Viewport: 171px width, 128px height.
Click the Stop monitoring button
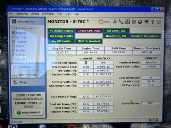point(105,22)
